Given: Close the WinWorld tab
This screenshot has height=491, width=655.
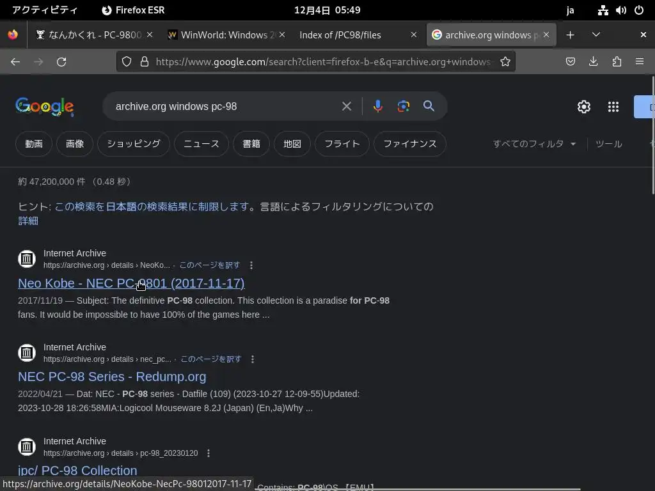Looking at the screenshot, I should 282,35.
